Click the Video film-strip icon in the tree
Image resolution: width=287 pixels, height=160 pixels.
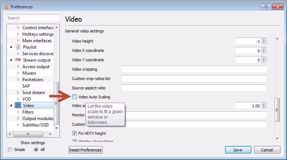(18, 105)
